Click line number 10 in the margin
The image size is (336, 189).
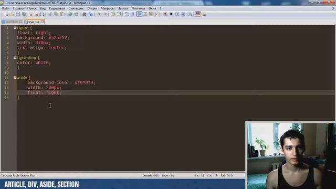pos(7,72)
